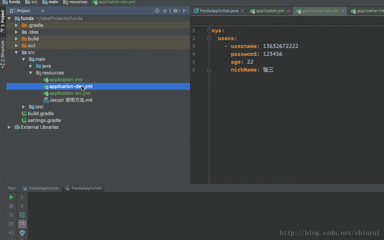Toggle soft-wrap in Run console
This screenshot has height=240, width=384.
tap(22, 215)
